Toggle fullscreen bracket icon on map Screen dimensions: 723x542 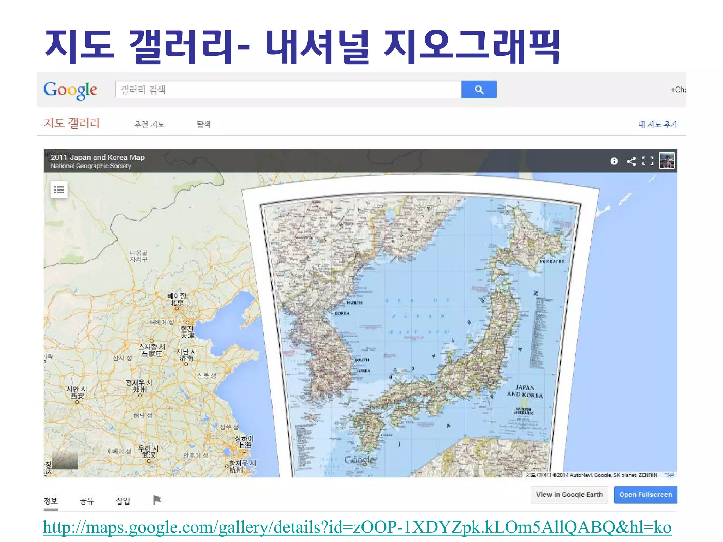tap(647, 161)
